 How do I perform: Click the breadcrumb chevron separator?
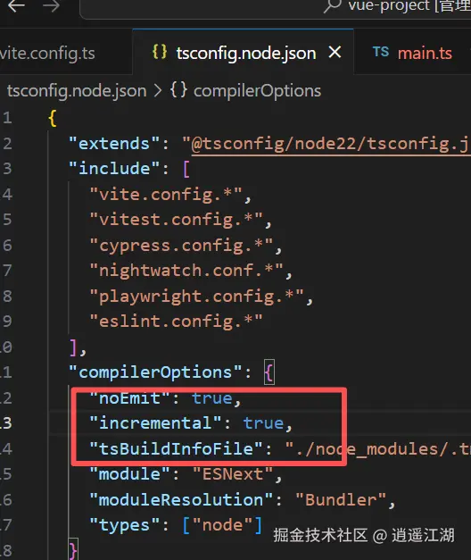tap(158, 91)
